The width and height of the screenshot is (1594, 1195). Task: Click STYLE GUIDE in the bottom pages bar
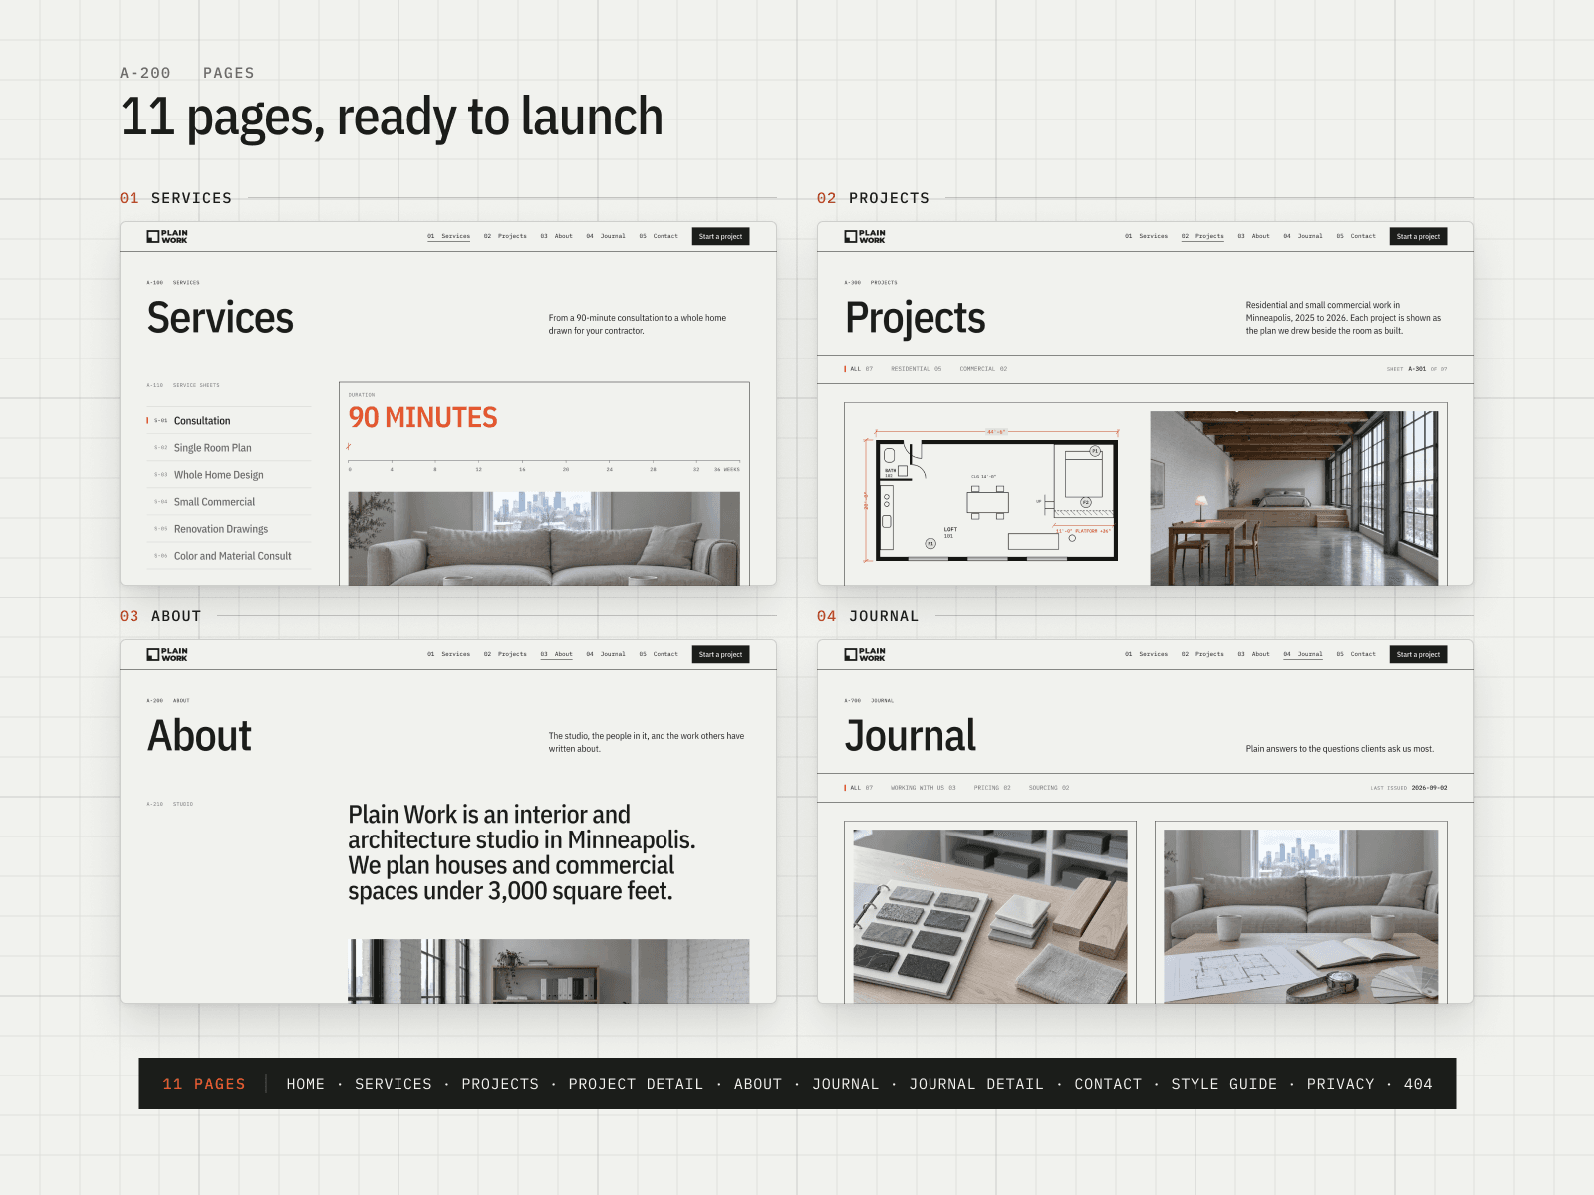(x=1224, y=1084)
